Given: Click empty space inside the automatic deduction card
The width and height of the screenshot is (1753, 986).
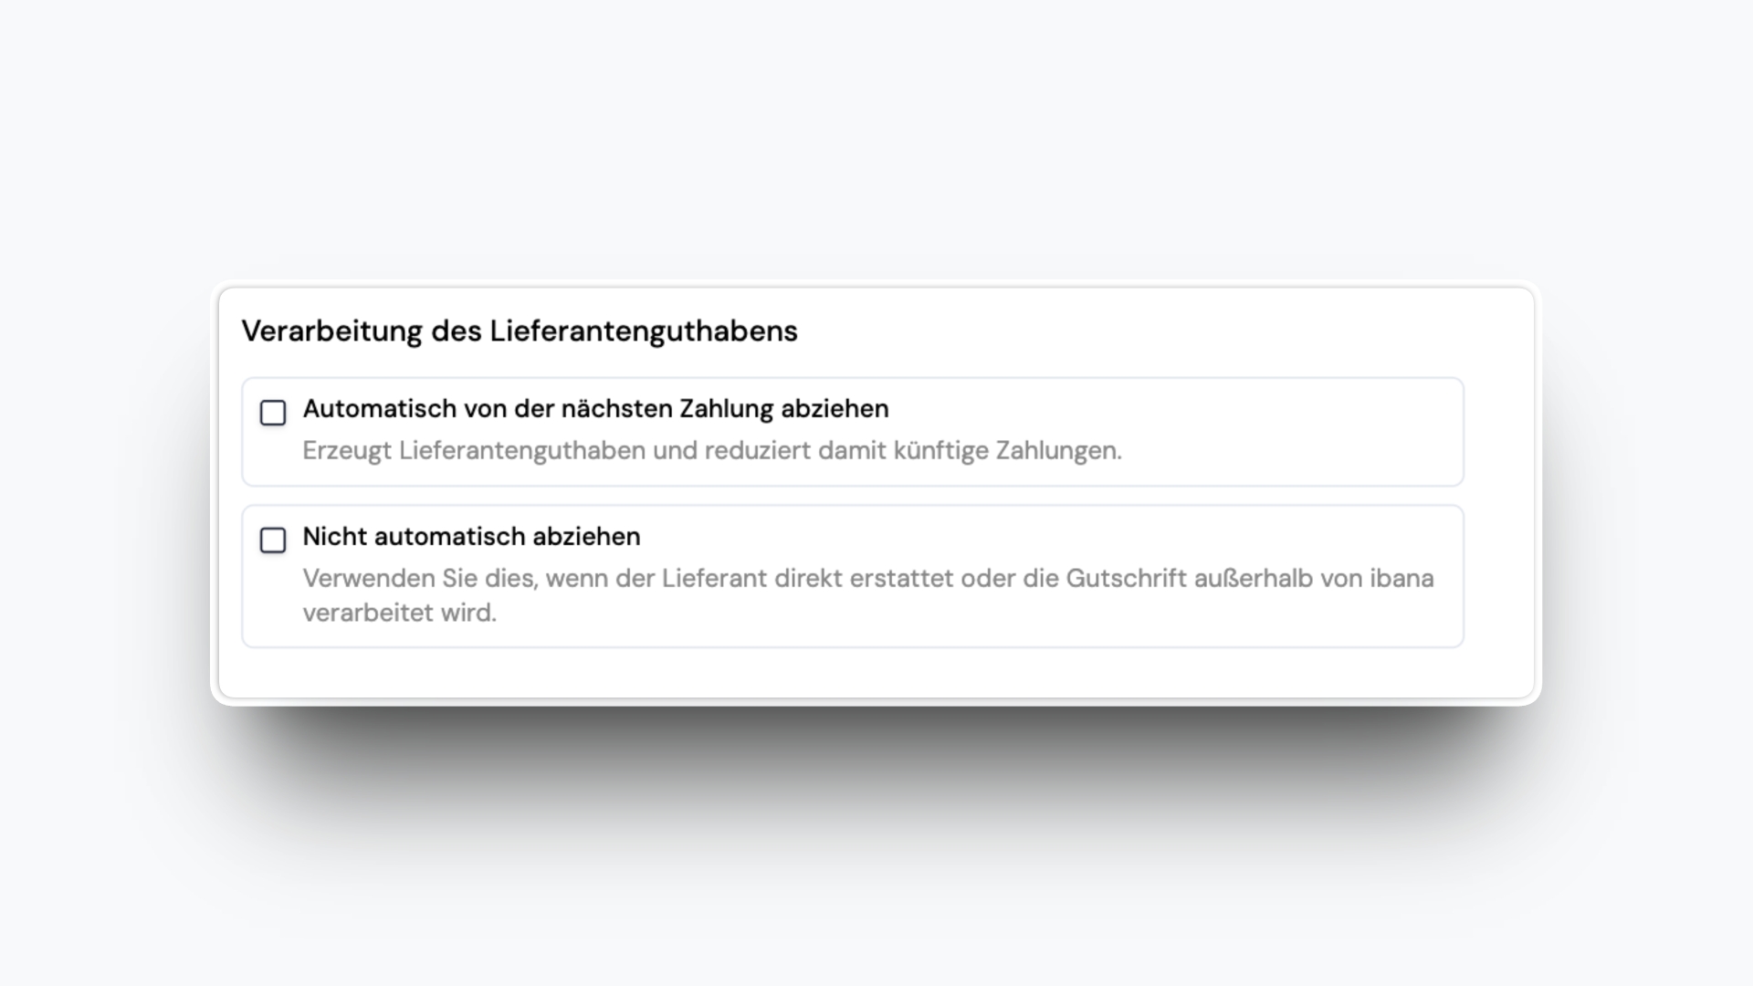Looking at the screenshot, I should pos(1278,431).
